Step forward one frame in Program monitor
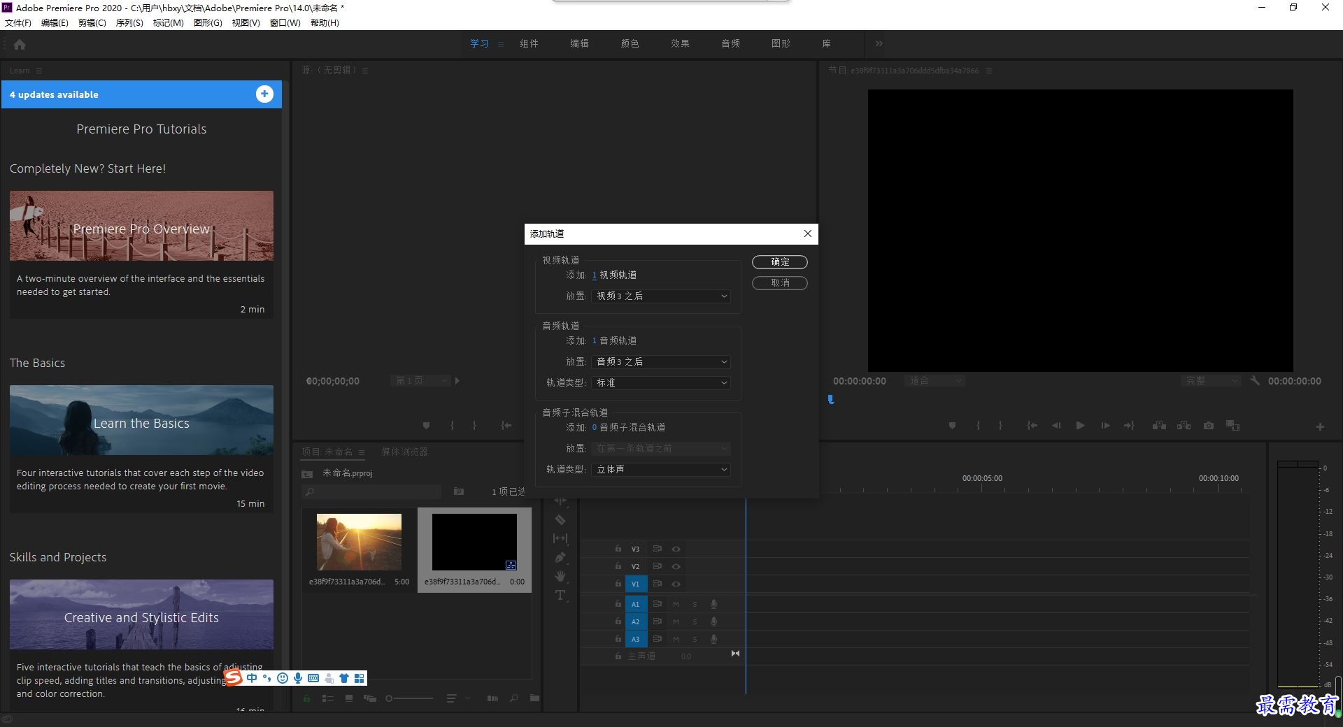This screenshot has width=1343, height=727. coord(1105,425)
